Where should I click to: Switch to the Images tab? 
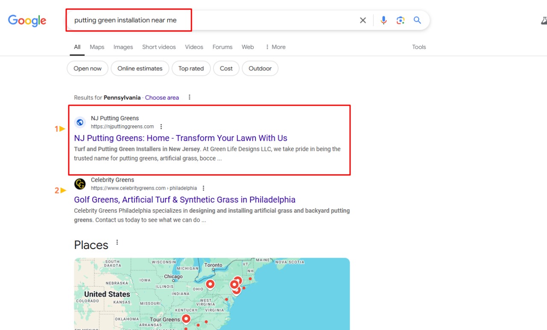123,47
